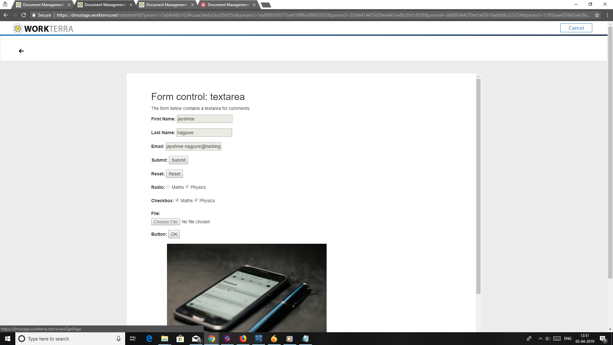The width and height of the screenshot is (613, 345).
Task: Open the Chrome three-dot menu
Action: 607,15
